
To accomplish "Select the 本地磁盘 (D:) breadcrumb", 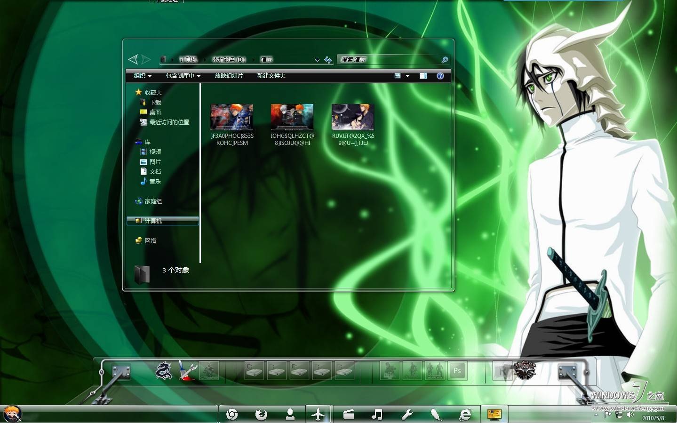I will click(229, 60).
